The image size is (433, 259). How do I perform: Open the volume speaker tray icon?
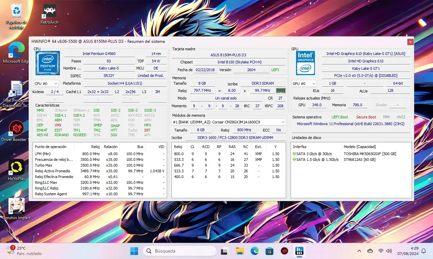[389, 251]
